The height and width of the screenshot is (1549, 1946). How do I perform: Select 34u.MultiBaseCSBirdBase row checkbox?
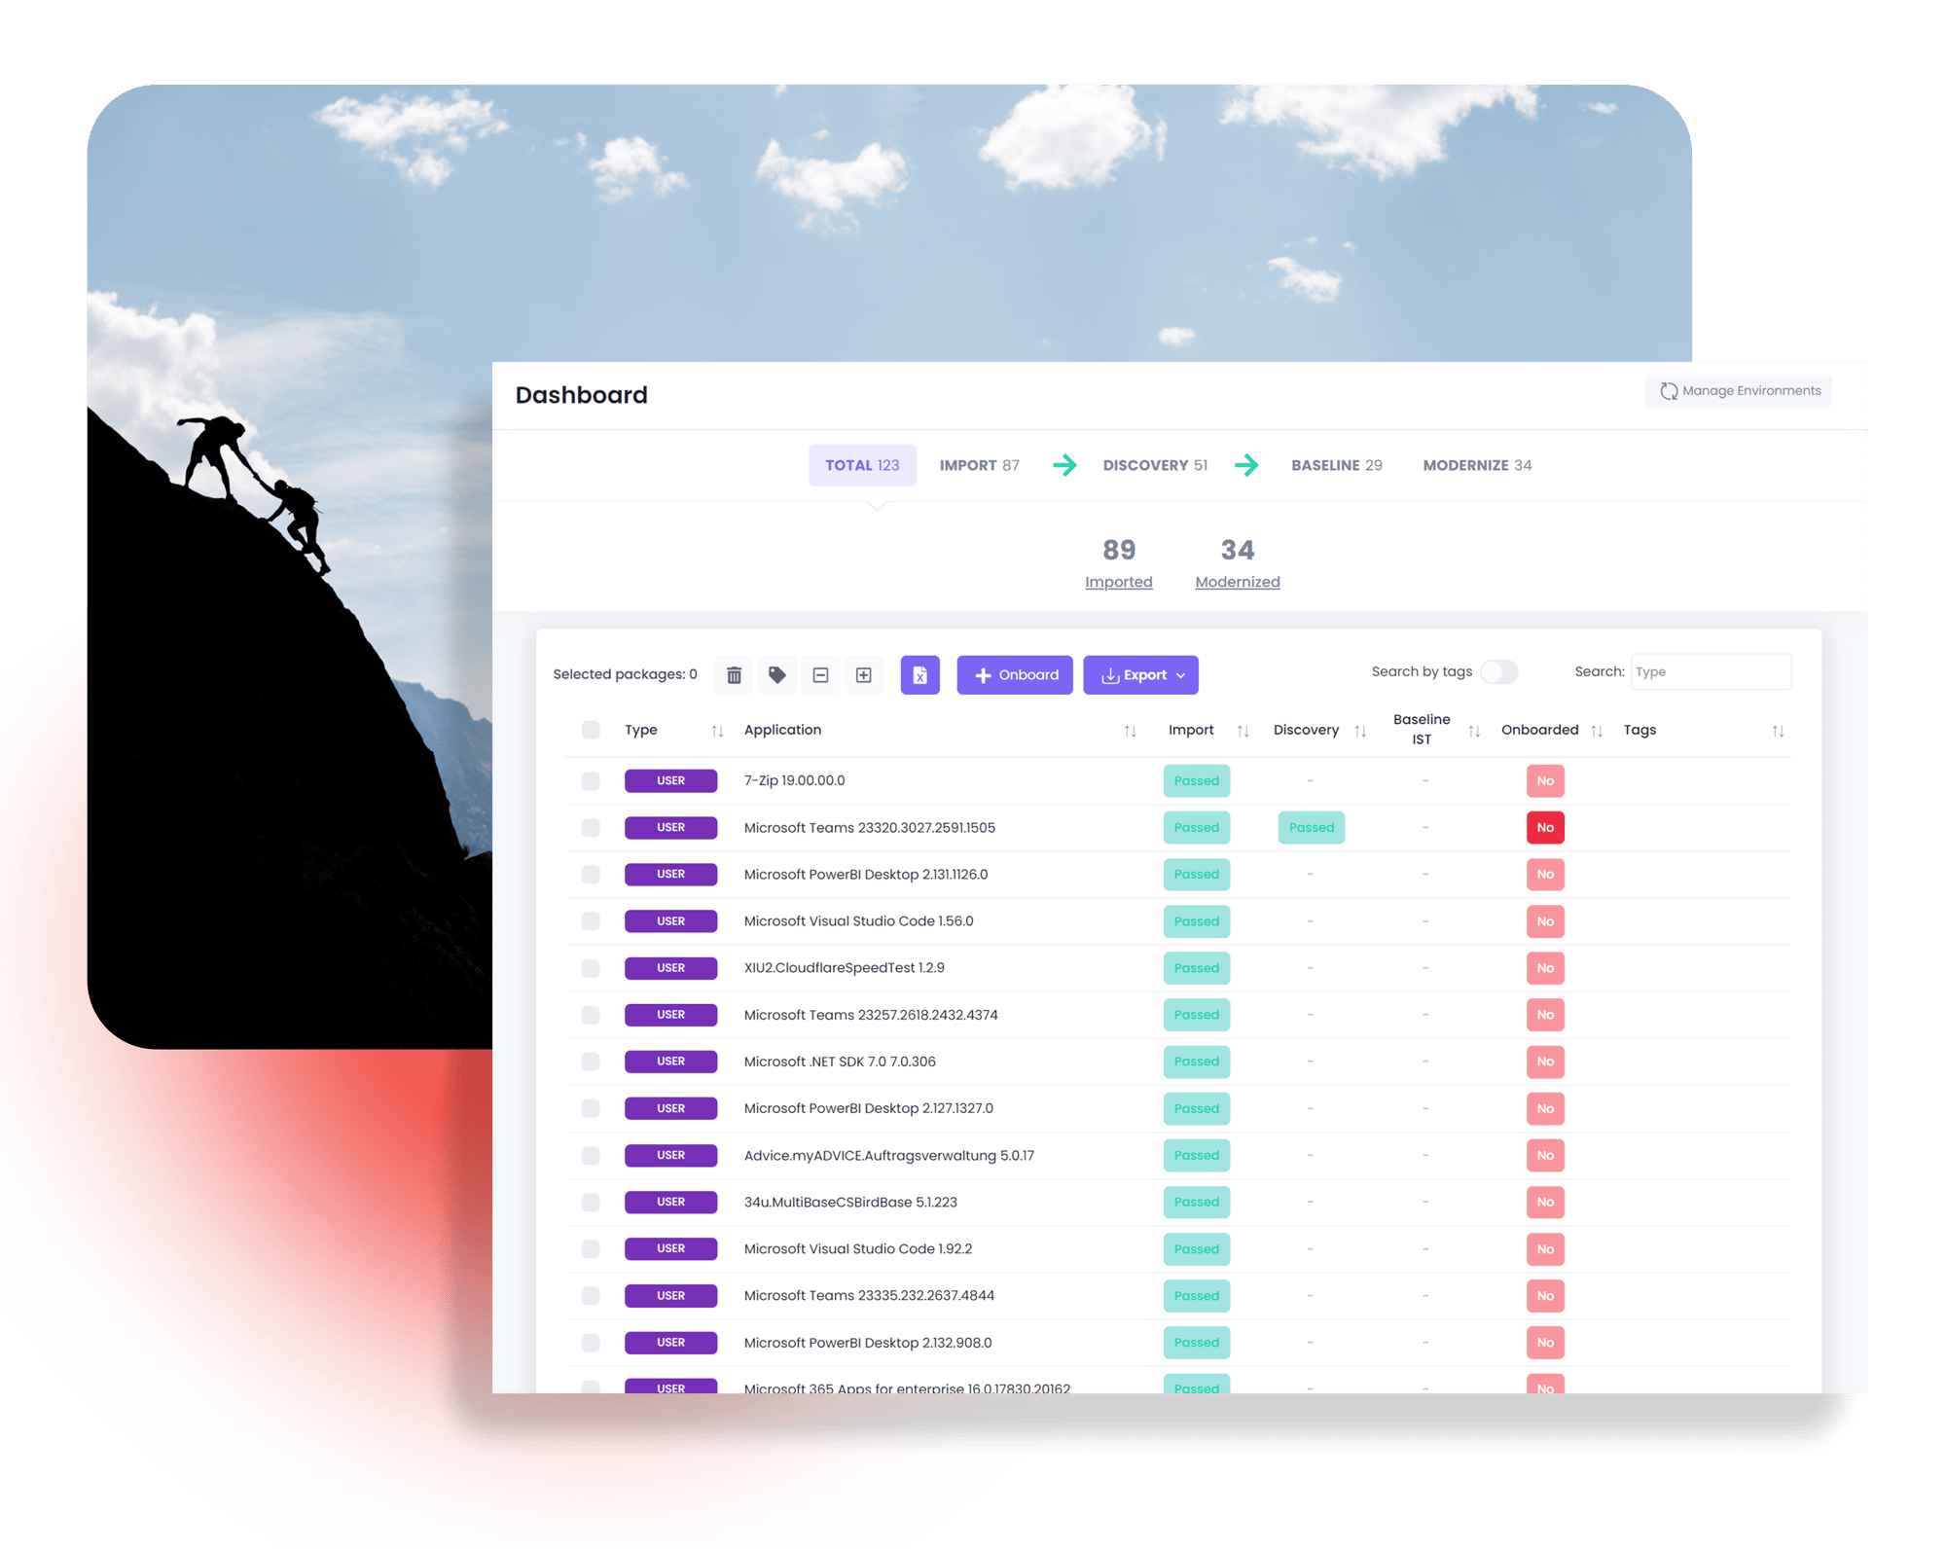[x=591, y=1202]
